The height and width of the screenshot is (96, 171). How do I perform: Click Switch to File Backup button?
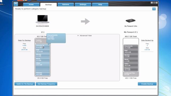pos(25,84)
